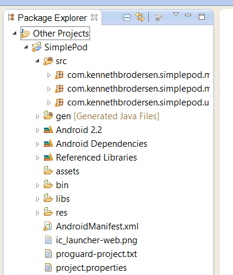Select the proguard-project.txt file name
Screen dimensions: 233x275
pos(96,254)
